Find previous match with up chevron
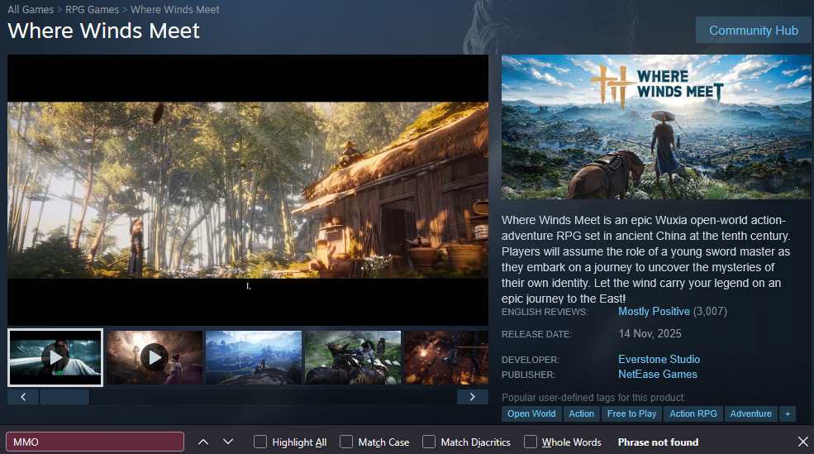The image size is (814, 454). [x=203, y=442]
